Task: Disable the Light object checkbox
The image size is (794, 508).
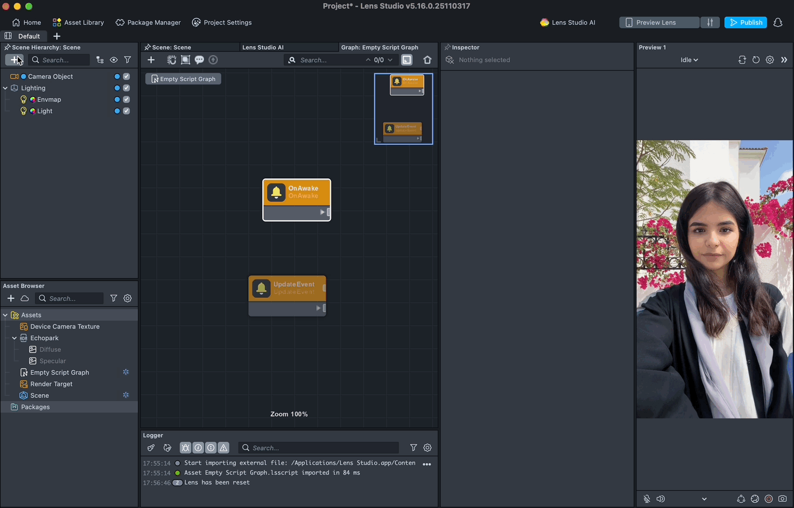Action: 126,111
